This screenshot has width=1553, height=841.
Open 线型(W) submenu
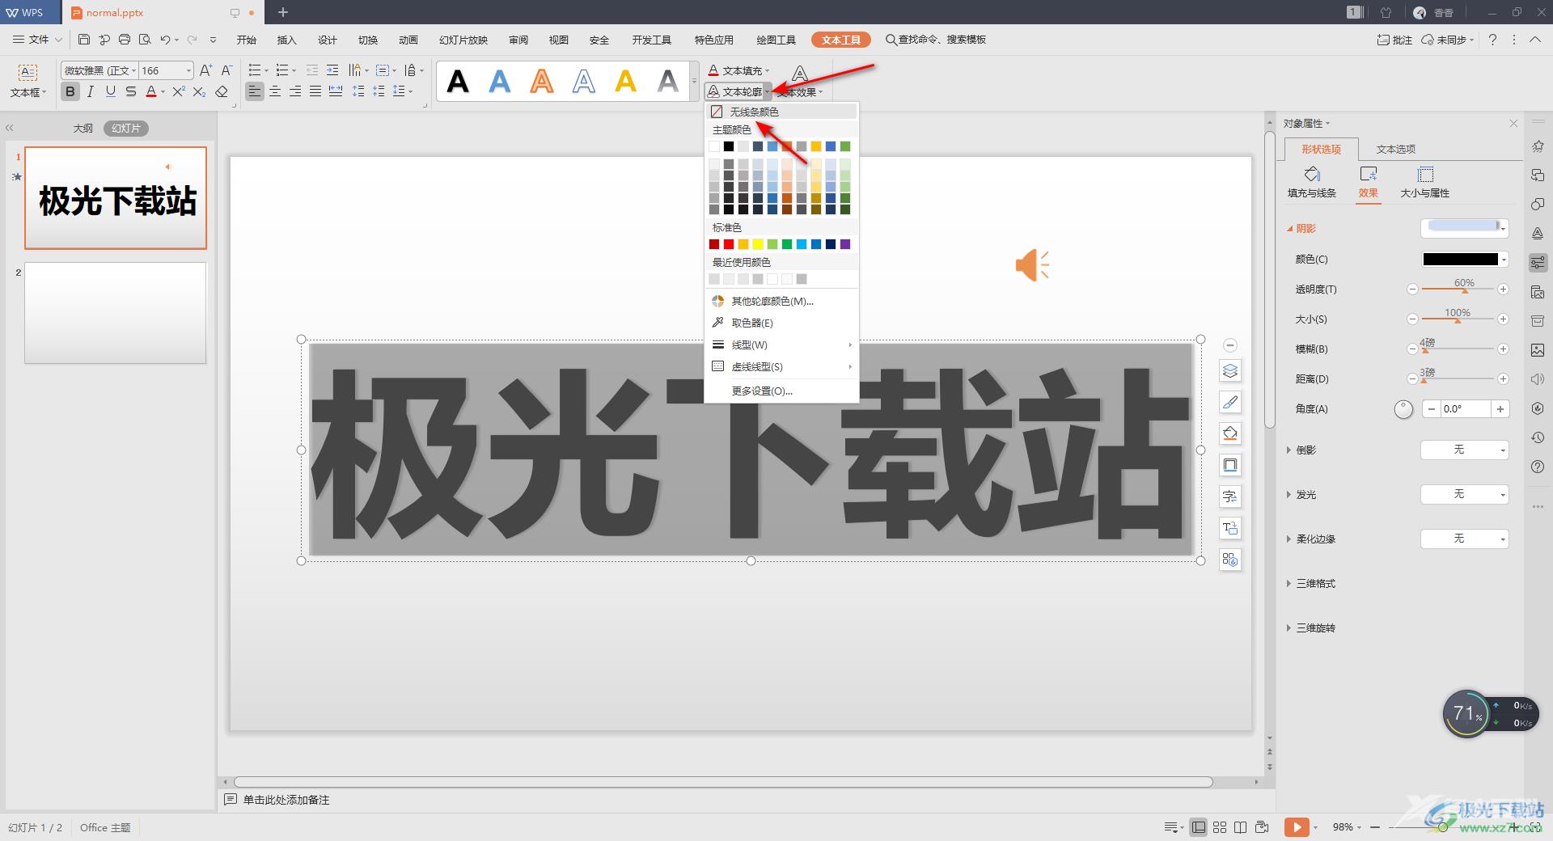781,344
